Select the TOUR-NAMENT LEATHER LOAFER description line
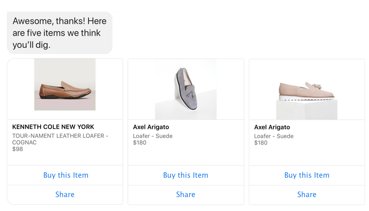Viewport: 369px width, 211px height. (60, 136)
